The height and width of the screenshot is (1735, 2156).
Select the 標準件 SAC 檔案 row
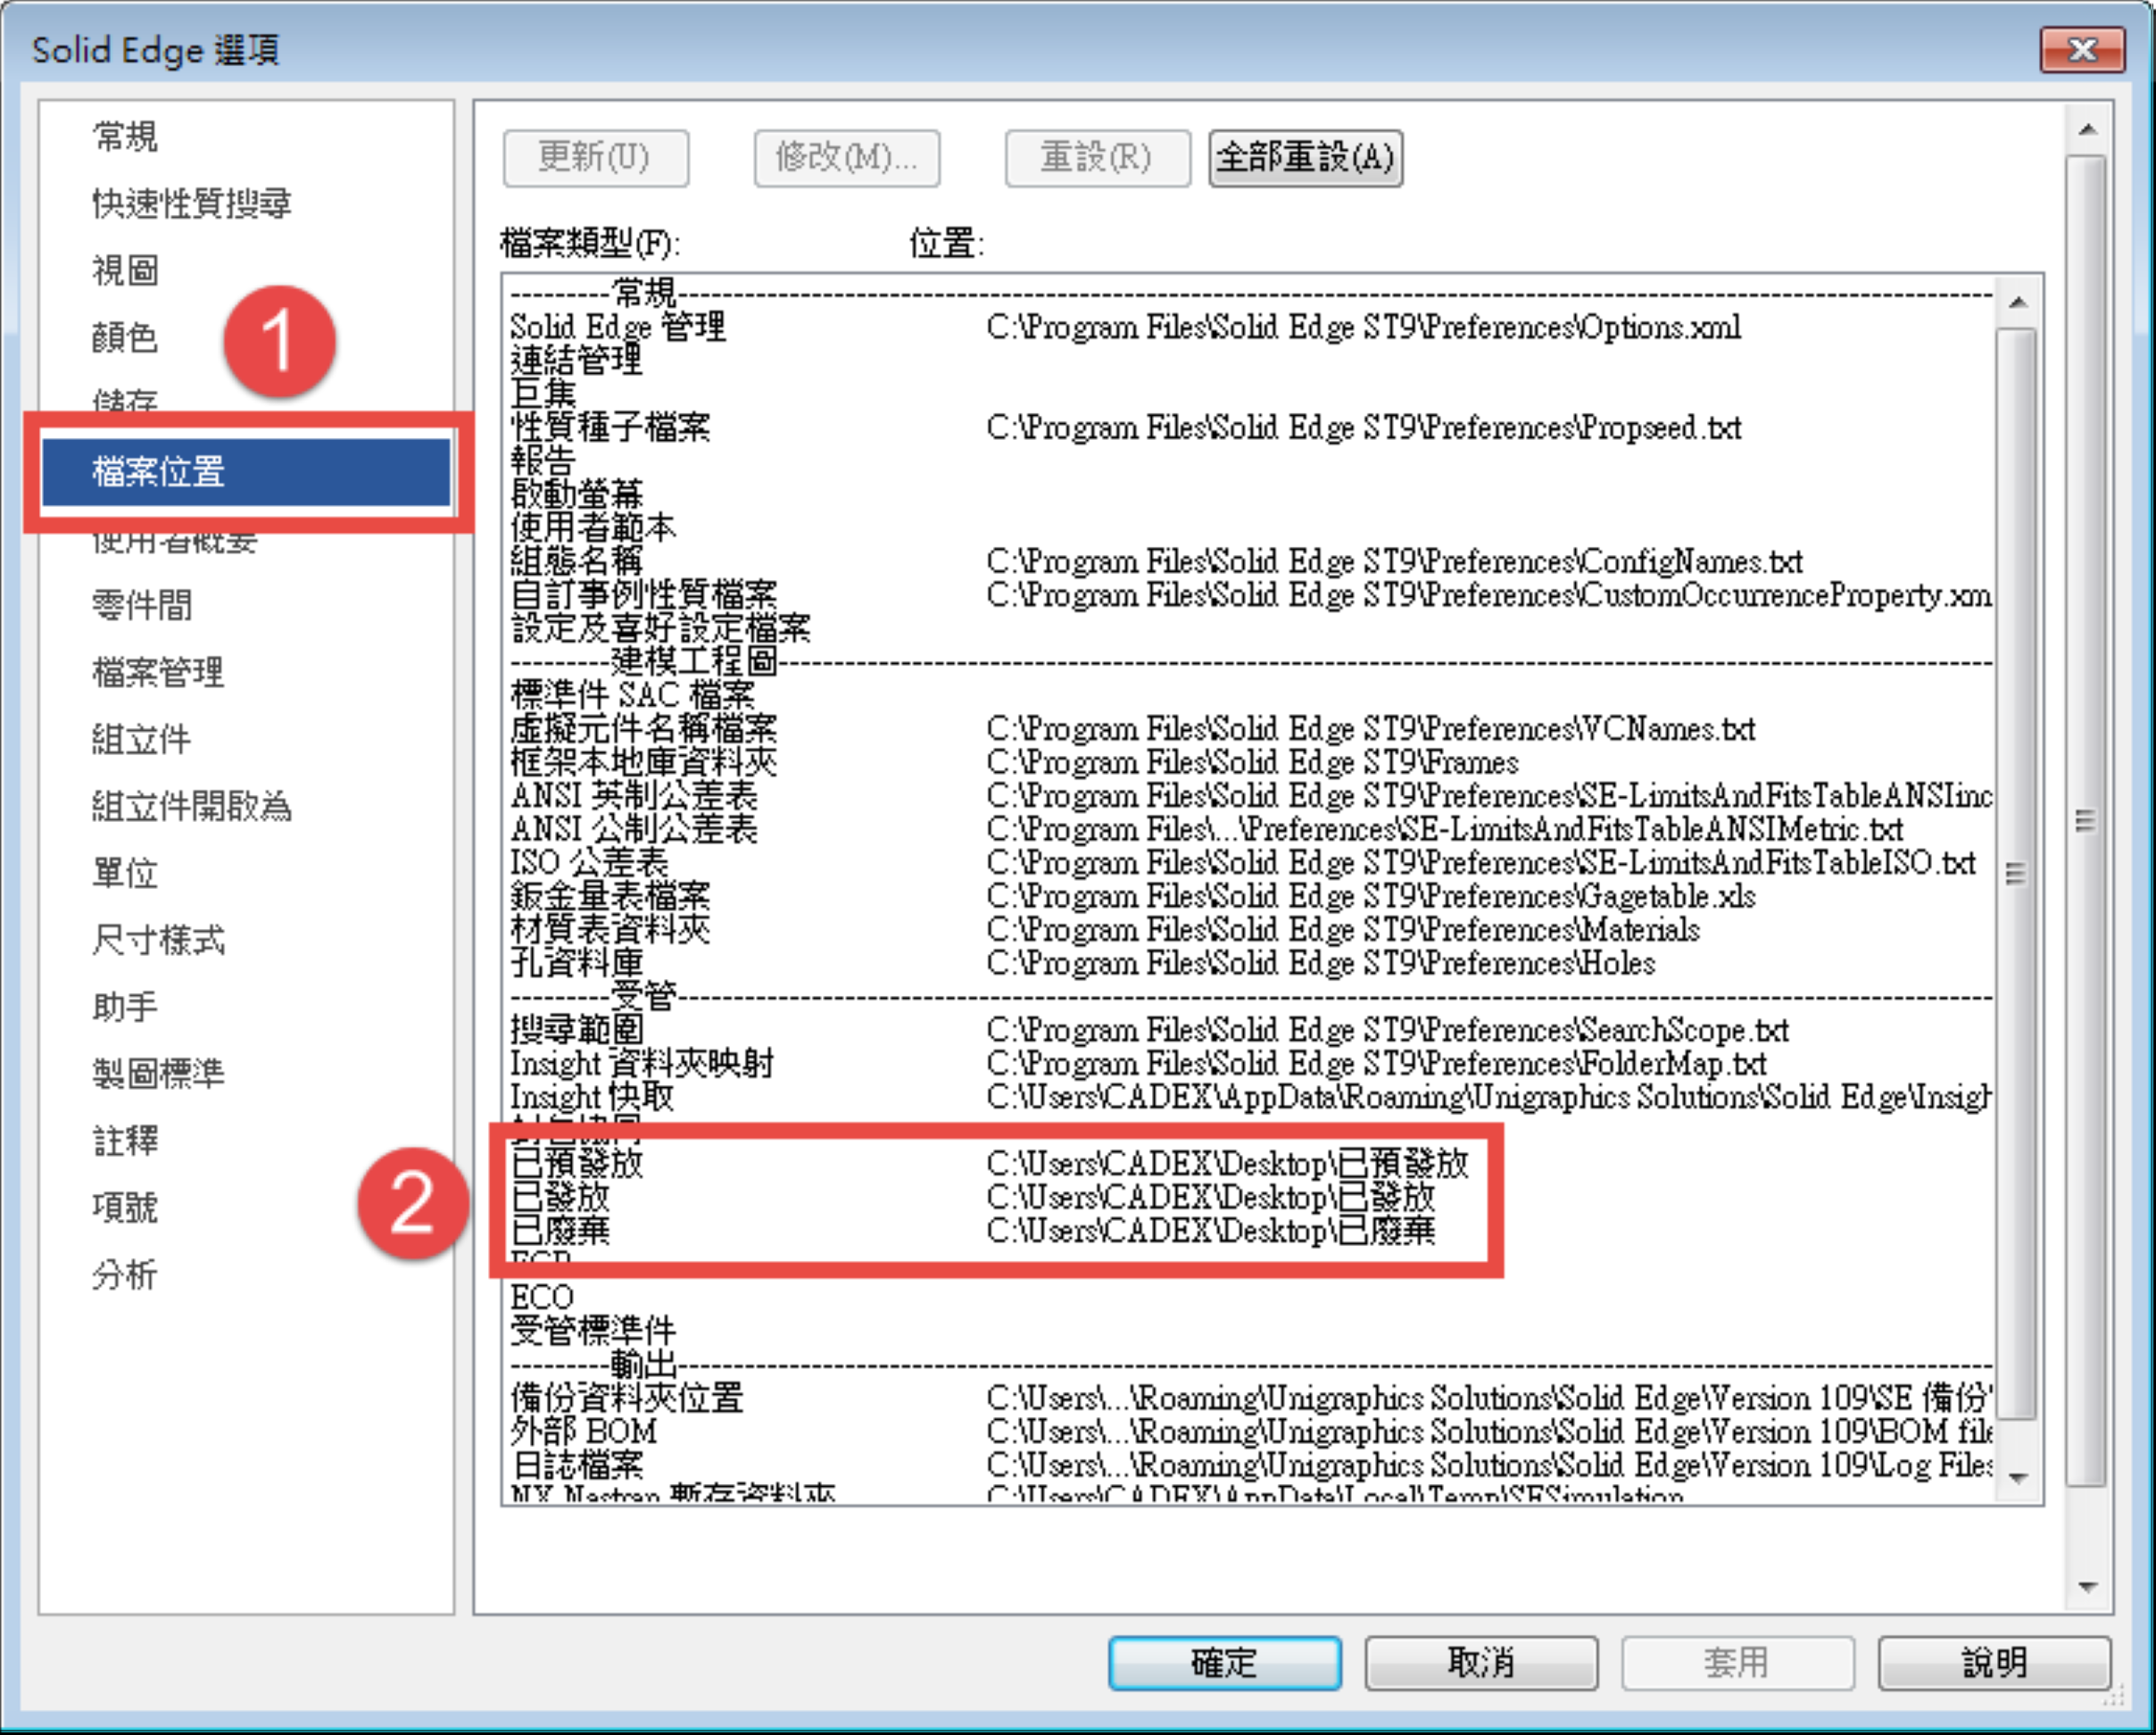click(1250, 695)
